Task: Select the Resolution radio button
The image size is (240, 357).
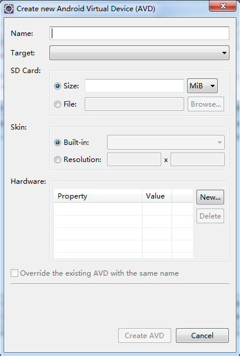Action: click(x=58, y=160)
